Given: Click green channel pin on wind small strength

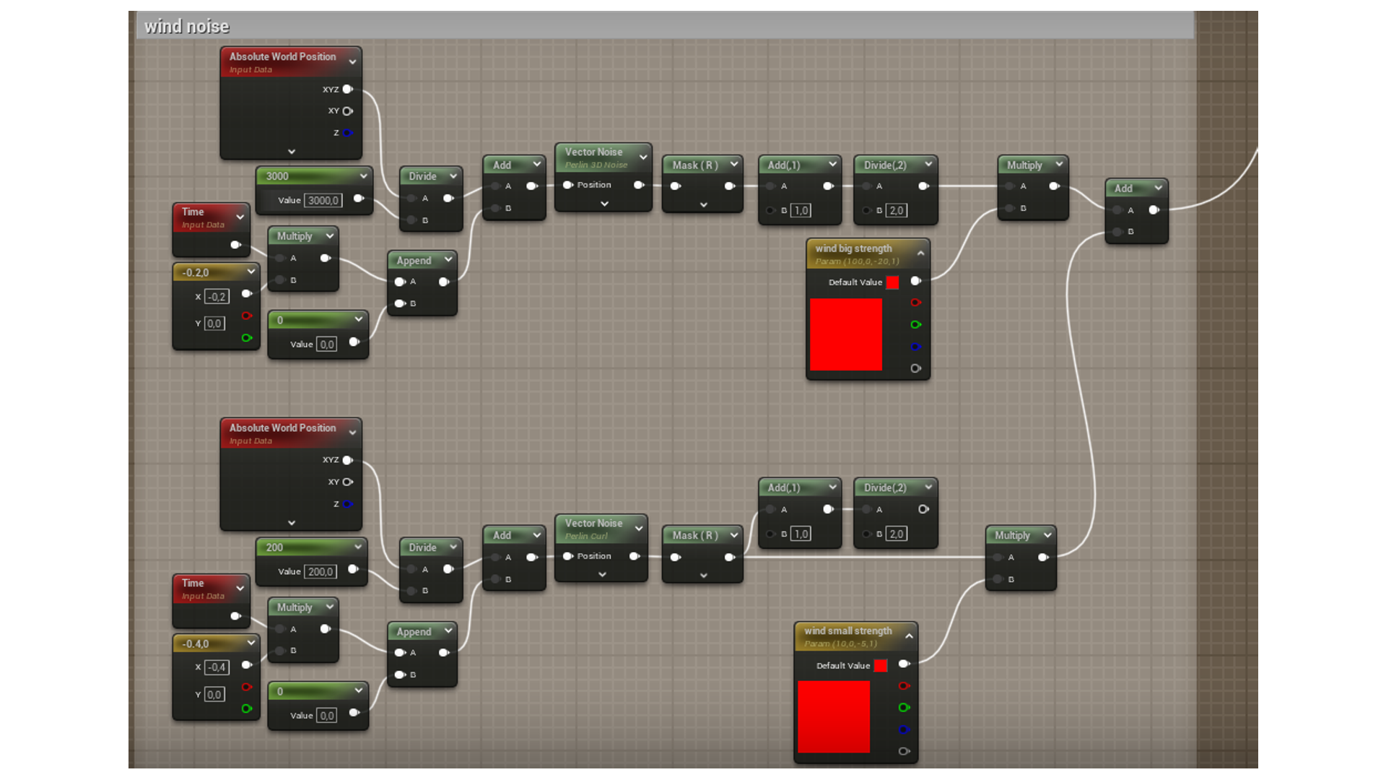Looking at the screenshot, I should (904, 708).
